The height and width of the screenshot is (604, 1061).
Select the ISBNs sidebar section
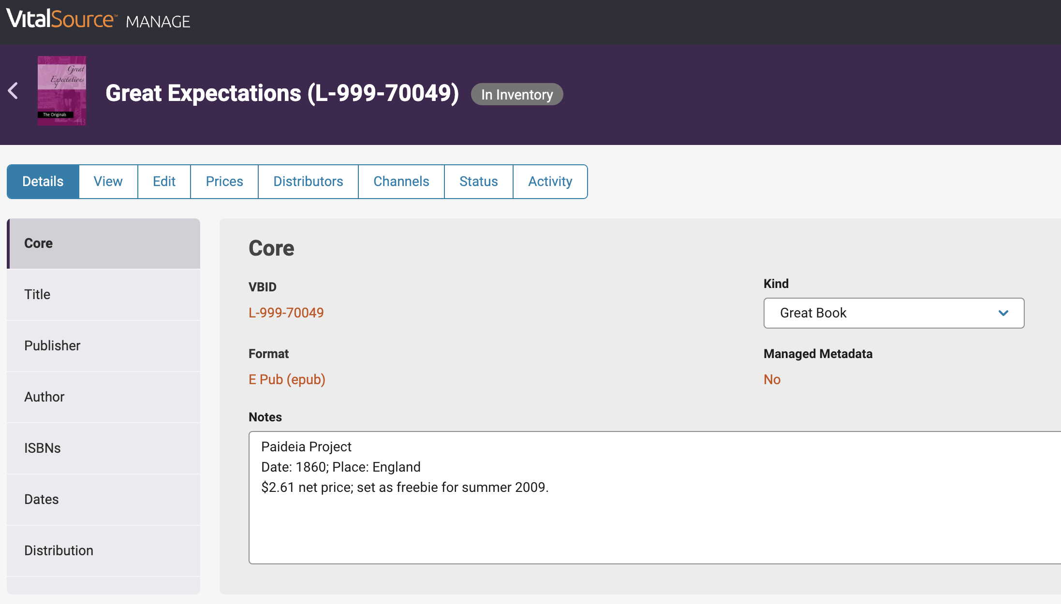coord(103,447)
